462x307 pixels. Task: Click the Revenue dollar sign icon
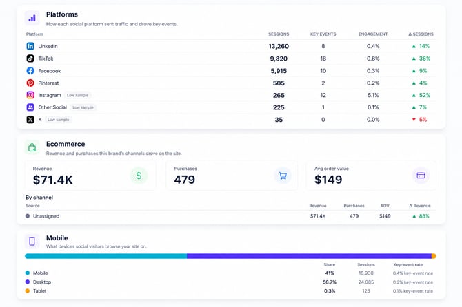tap(139, 176)
